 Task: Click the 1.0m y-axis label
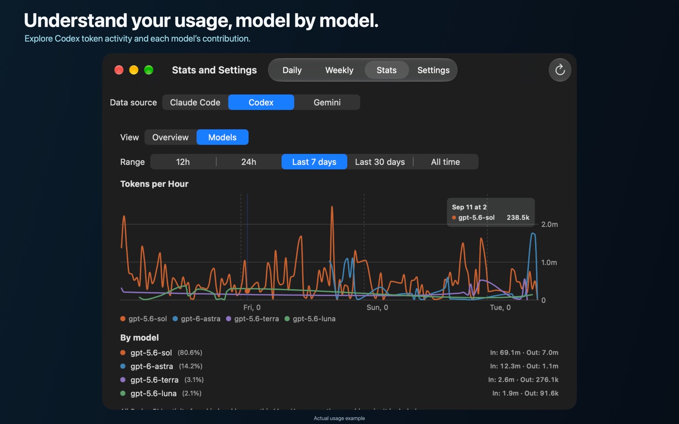[x=549, y=263]
